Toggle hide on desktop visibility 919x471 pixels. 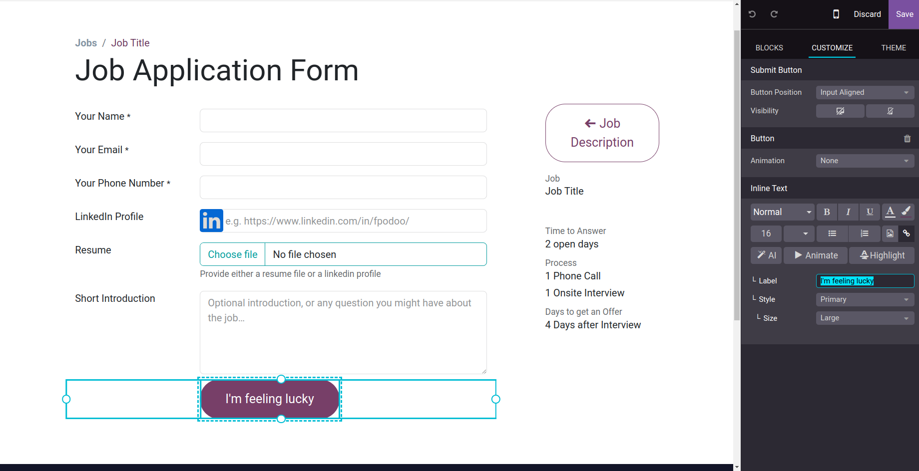[840, 111]
